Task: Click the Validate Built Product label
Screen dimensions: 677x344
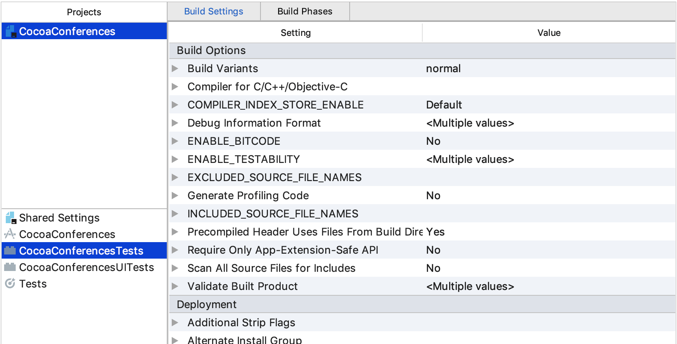Action: click(243, 286)
